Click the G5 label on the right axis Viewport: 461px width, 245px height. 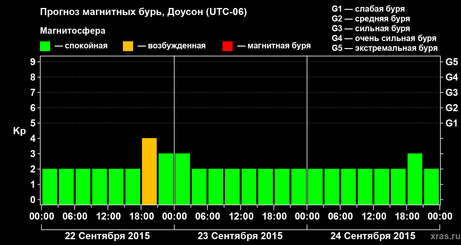click(452, 62)
